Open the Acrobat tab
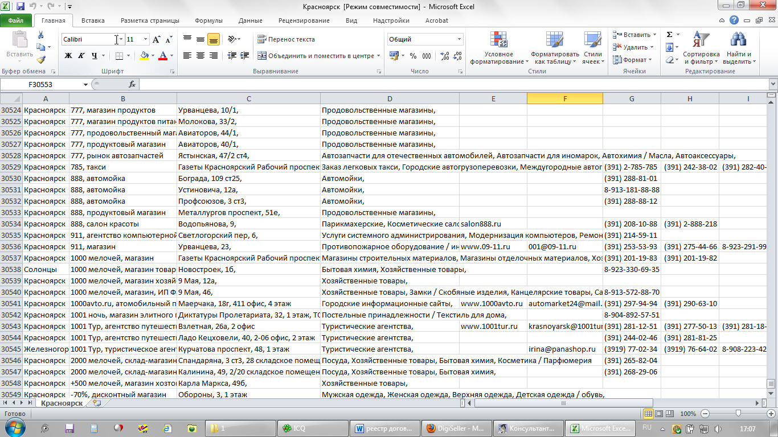The image size is (778, 437). tap(437, 20)
